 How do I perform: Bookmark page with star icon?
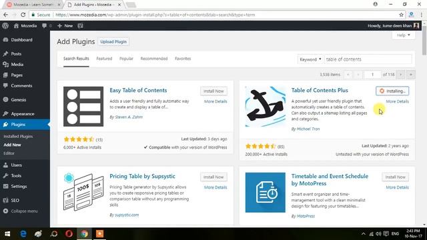[401, 15]
